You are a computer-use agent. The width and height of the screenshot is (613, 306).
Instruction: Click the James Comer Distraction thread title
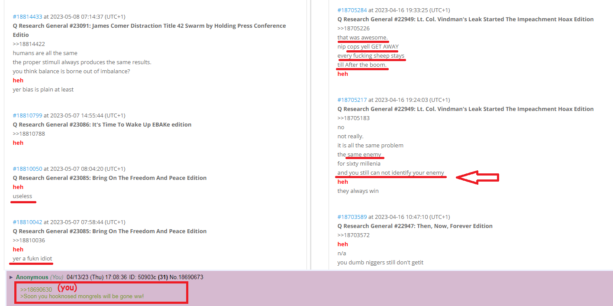pyautogui.click(x=149, y=30)
